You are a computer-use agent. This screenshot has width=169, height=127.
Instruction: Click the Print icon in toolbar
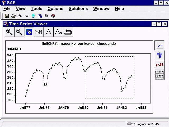point(13,16)
